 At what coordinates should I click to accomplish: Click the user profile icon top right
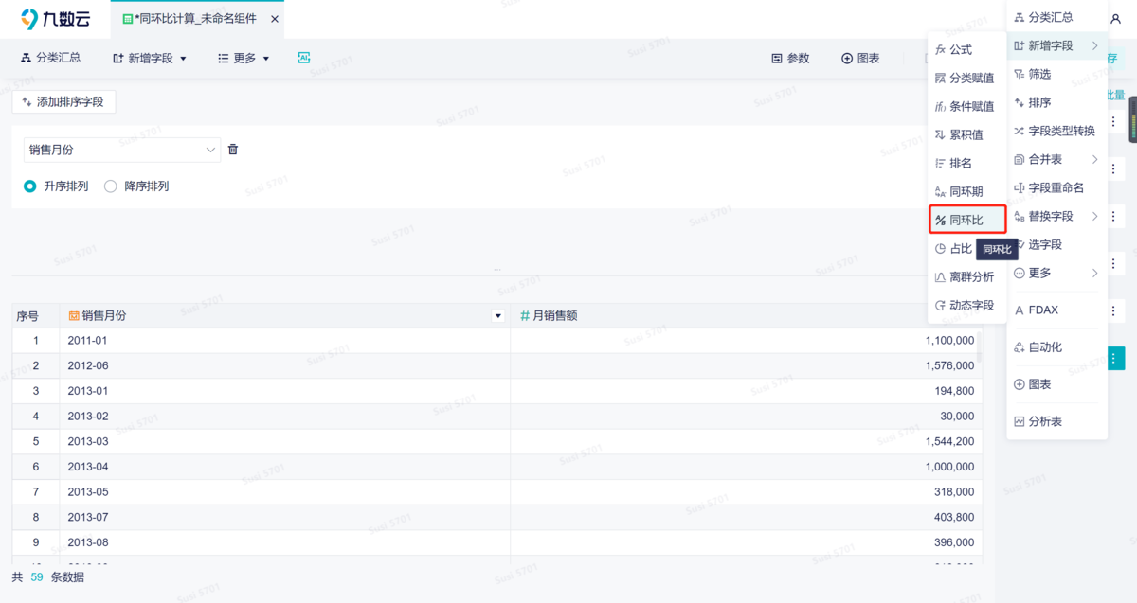point(1116,19)
